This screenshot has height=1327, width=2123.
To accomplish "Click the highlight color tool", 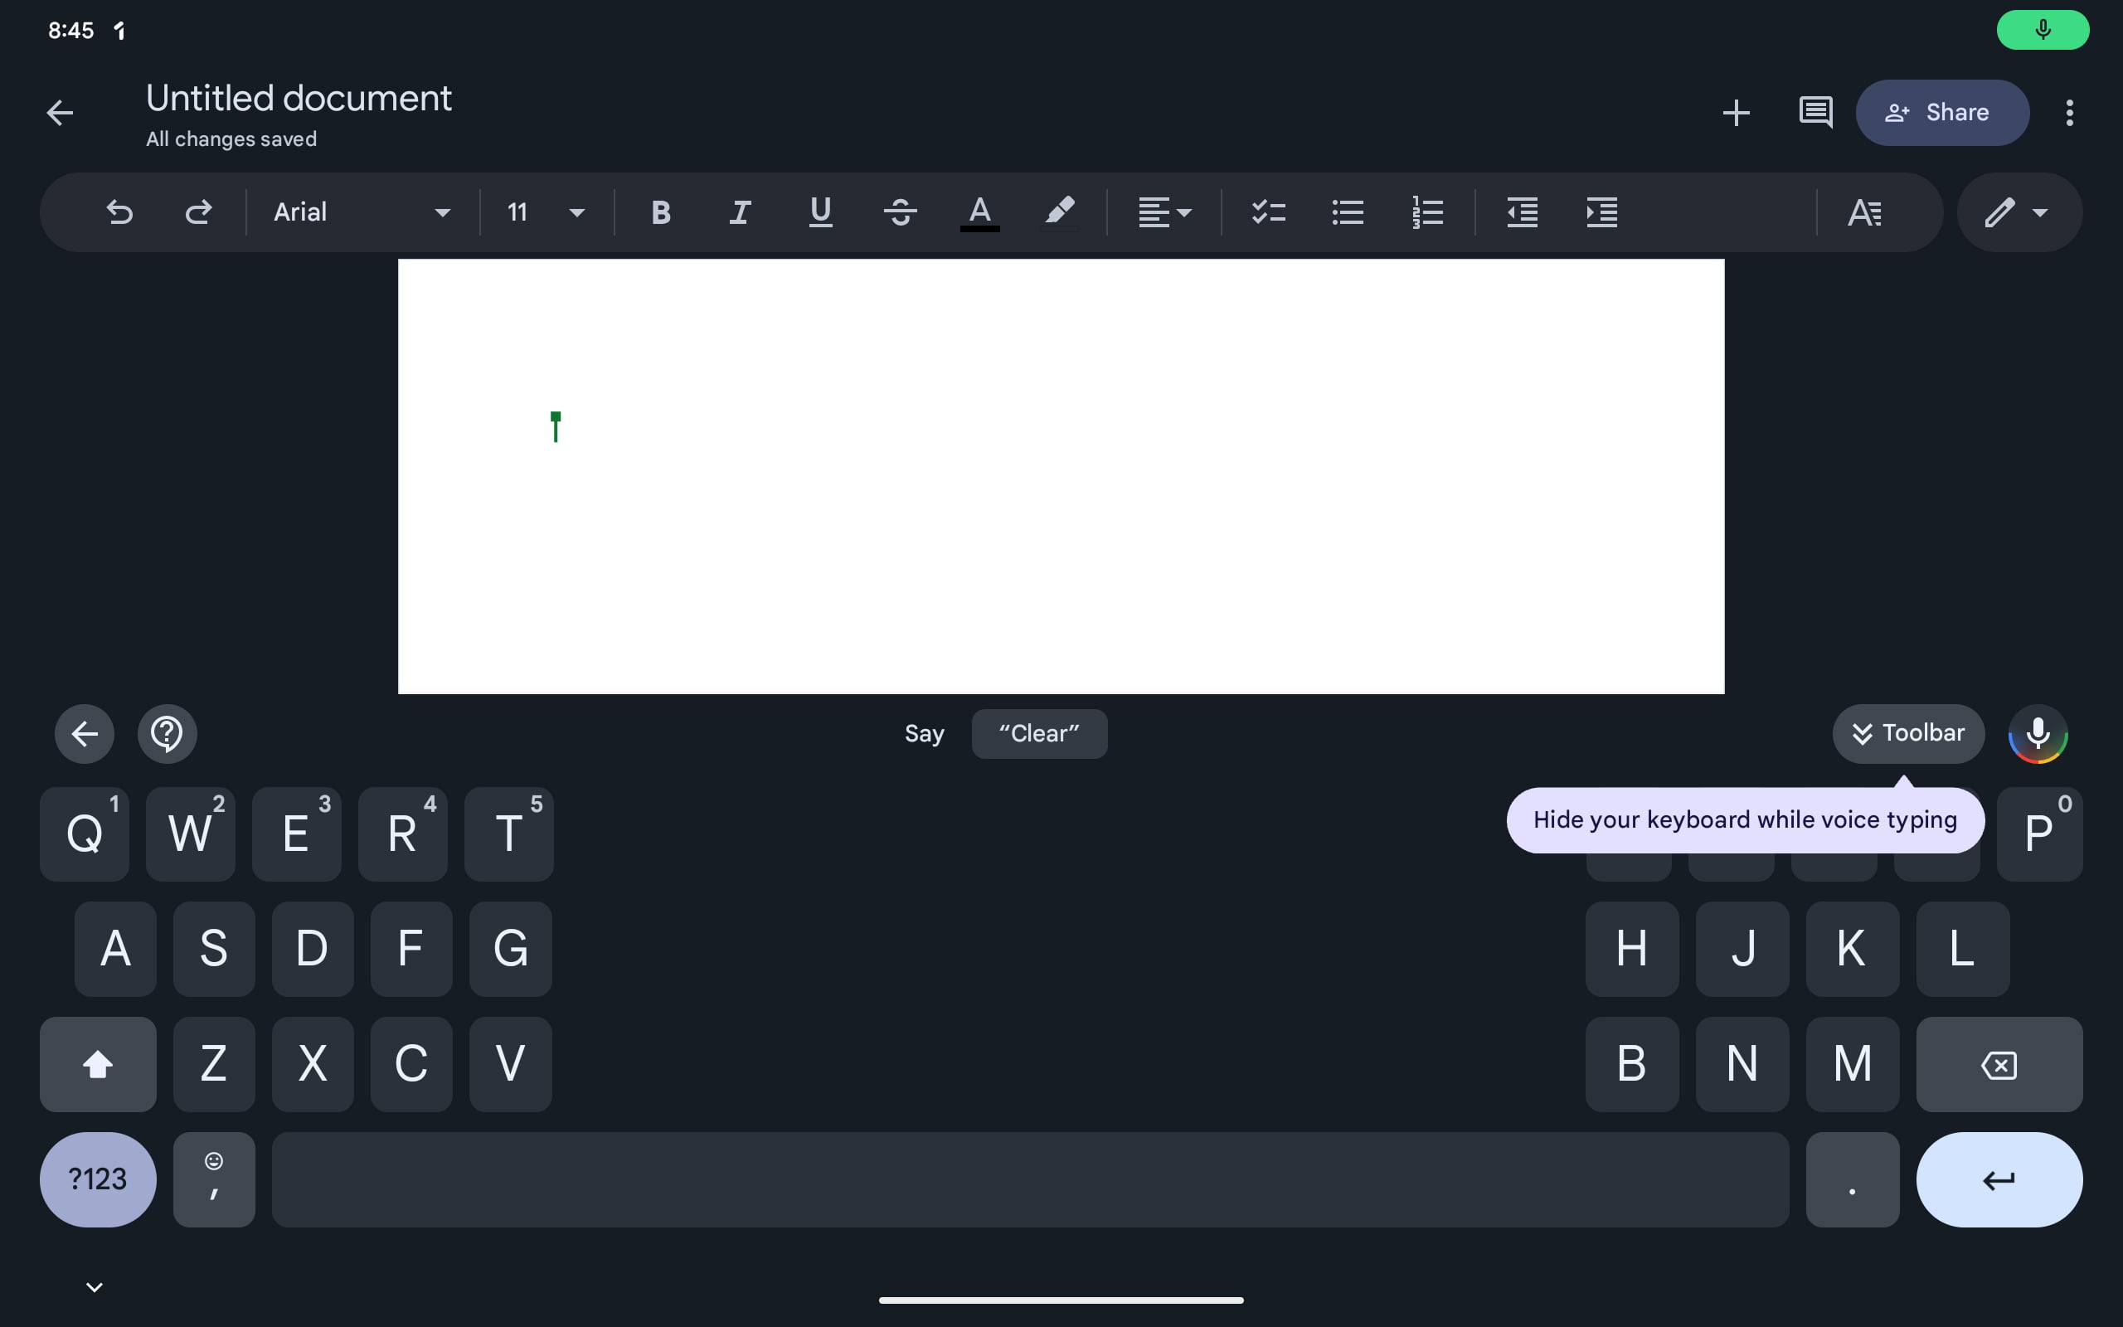I will [x=1059, y=211].
